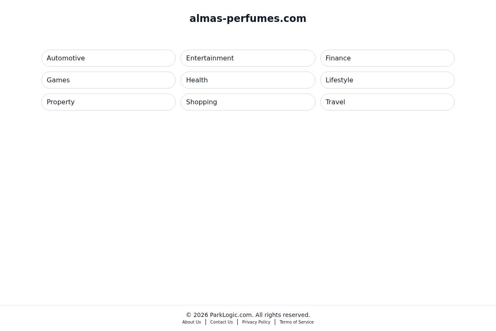
Task: Select the Health category pill
Action: tap(248, 80)
